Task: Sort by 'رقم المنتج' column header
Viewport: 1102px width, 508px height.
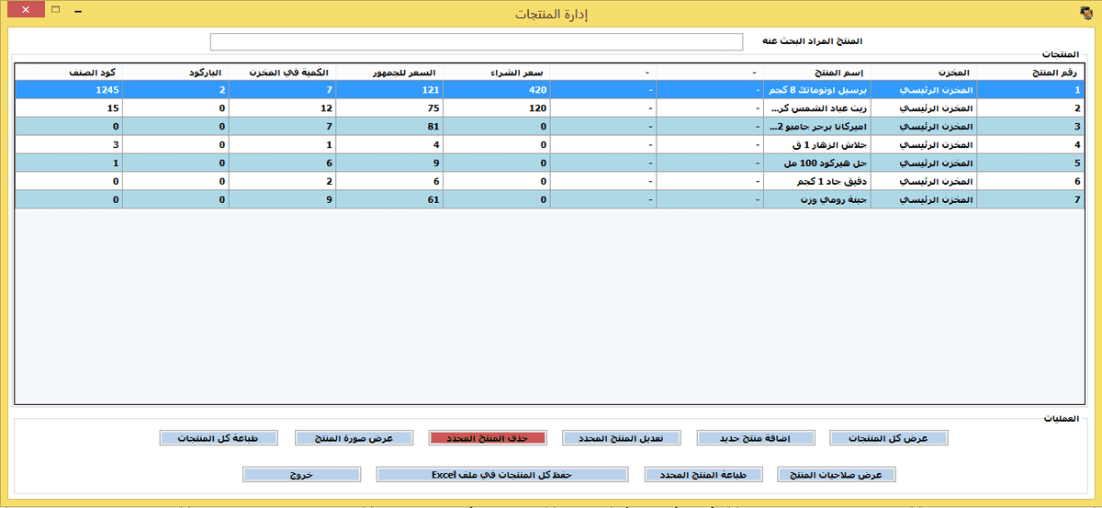Action: click(1031, 72)
